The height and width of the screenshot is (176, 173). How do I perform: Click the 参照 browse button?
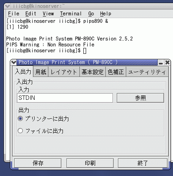(140, 98)
